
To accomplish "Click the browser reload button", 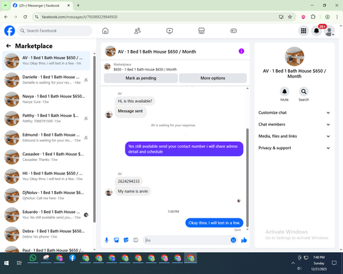I will point(25,17).
